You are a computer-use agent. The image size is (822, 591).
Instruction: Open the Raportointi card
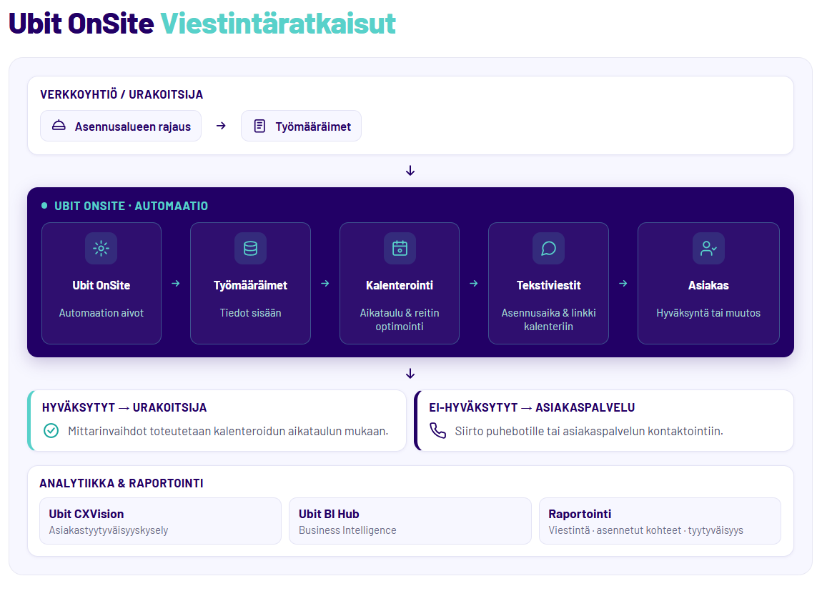coord(660,521)
